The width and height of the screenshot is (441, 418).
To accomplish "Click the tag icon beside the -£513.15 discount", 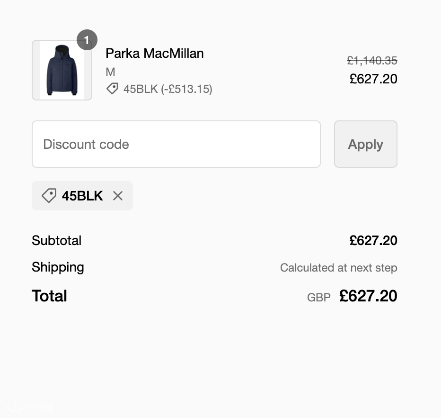I will [112, 89].
